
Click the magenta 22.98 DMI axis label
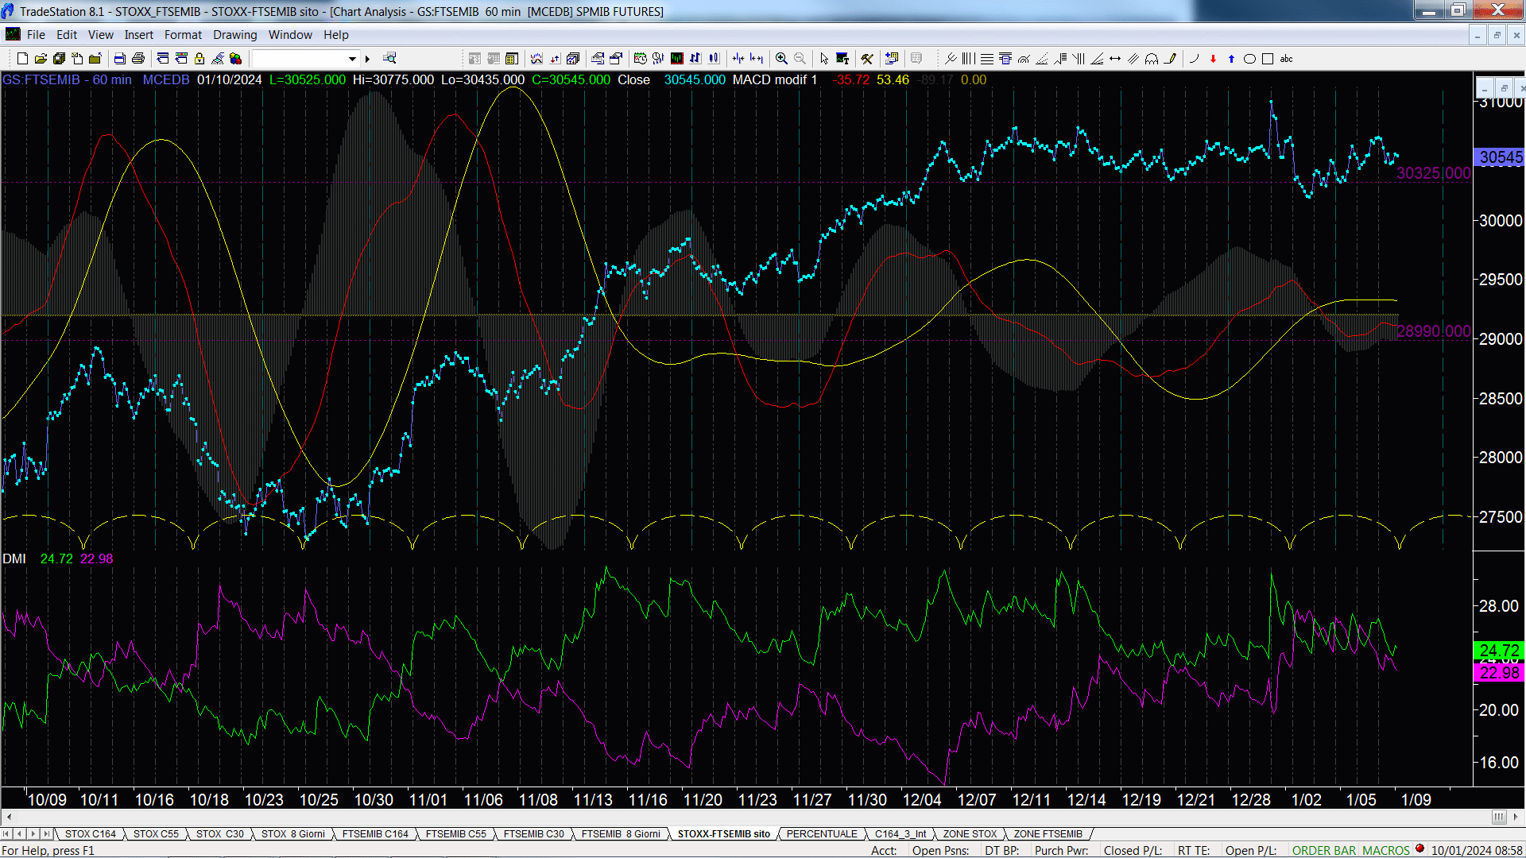1499,673
